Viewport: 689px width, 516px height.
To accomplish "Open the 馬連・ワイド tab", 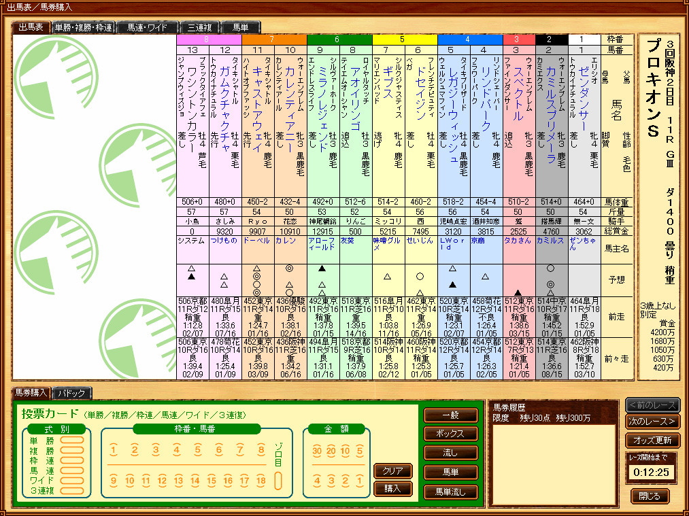I will click(x=147, y=28).
